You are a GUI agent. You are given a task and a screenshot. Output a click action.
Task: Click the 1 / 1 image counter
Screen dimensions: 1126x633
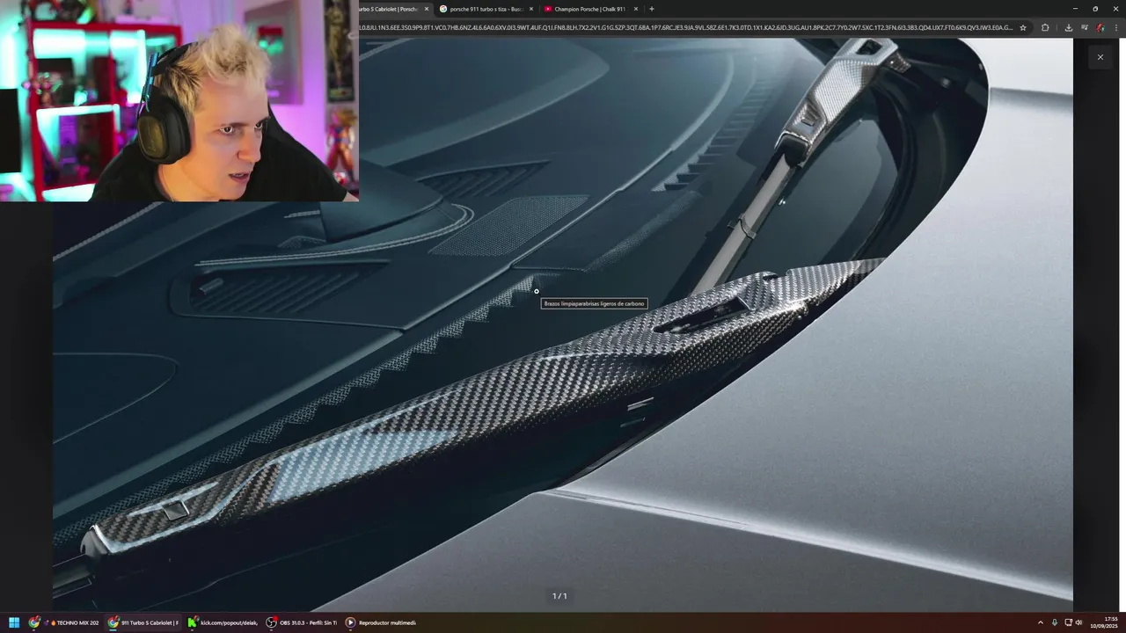[559, 596]
